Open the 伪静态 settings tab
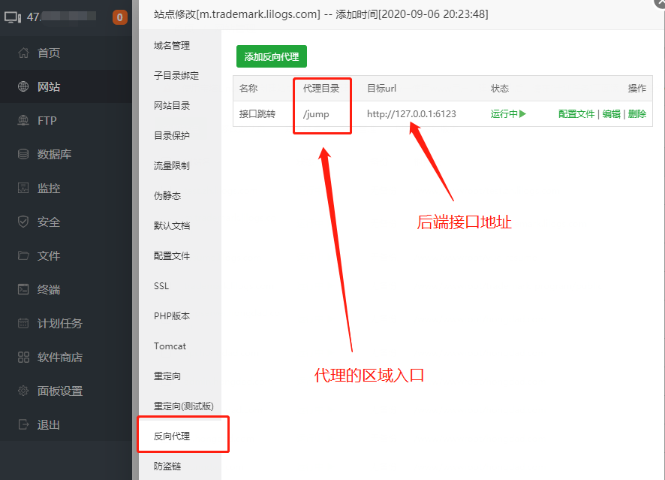The height and width of the screenshot is (480, 665). (167, 196)
